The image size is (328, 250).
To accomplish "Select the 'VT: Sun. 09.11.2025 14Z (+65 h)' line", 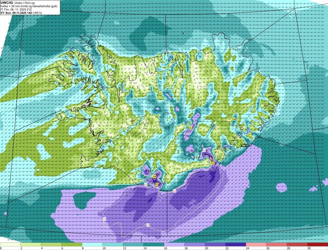I will [21, 13].
